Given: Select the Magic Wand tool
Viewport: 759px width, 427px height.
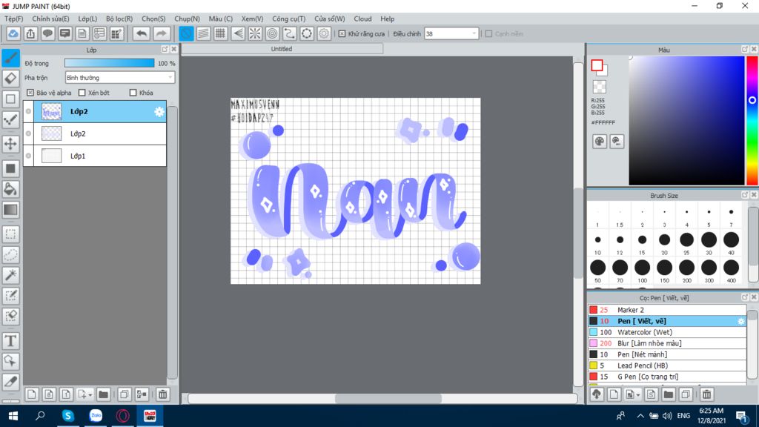Looking at the screenshot, I should coord(10,275).
